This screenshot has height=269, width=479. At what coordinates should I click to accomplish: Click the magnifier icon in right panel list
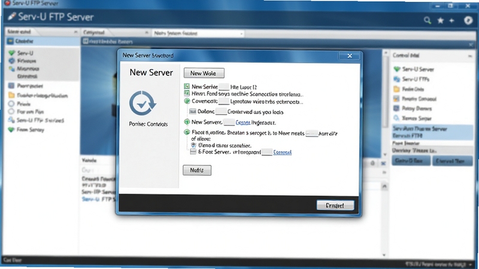396,118
